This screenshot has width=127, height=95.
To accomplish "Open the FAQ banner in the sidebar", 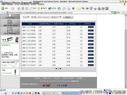I will click(x=10, y=72).
